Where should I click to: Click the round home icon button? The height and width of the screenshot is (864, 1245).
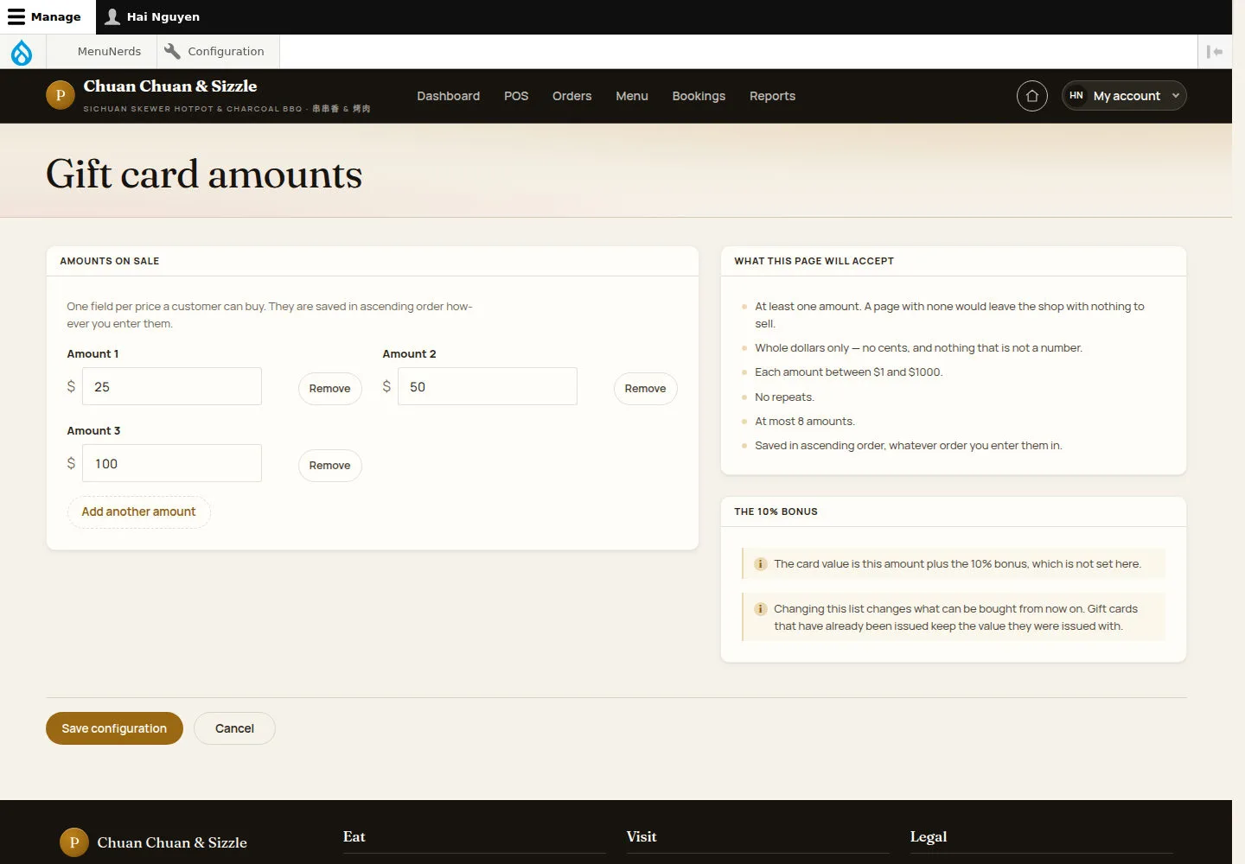[1031, 96]
